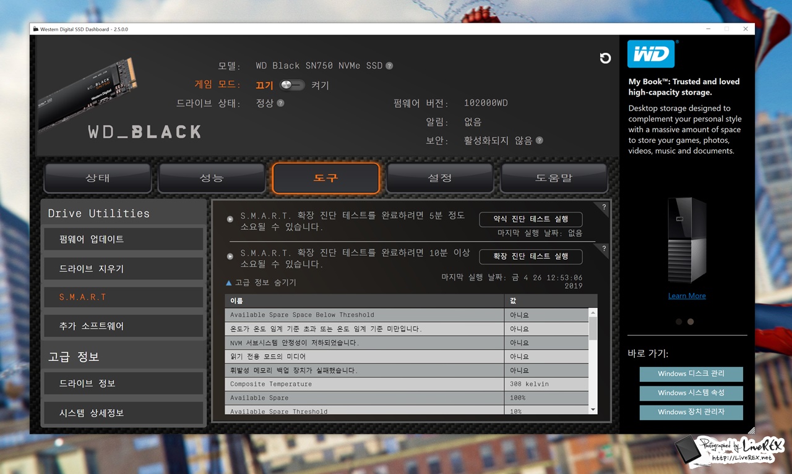Open the 설정 tab
Screen dimensions: 792x474
tap(440, 178)
